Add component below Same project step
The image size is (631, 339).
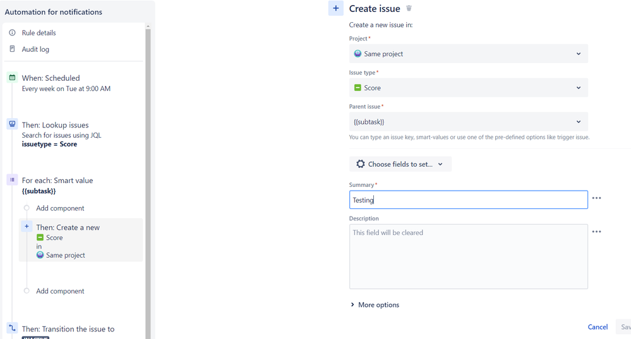click(60, 291)
